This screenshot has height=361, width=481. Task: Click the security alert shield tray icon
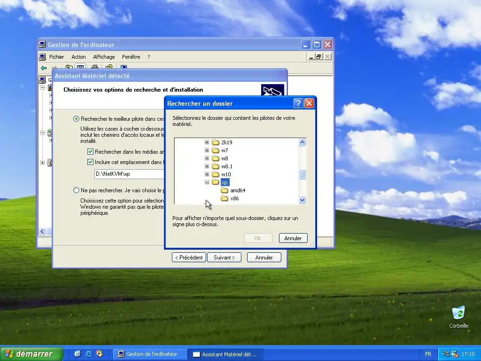[455, 354]
